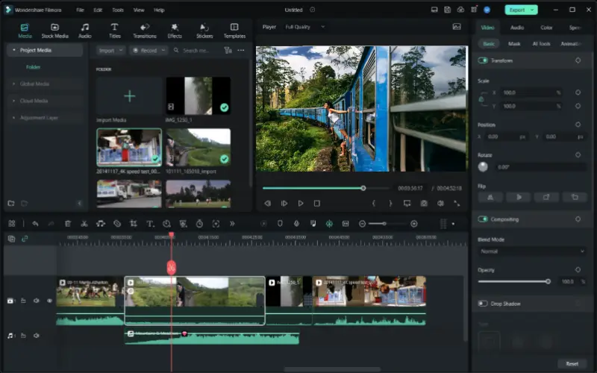
Task: Open the Stickers tab
Action: (204, 31)
